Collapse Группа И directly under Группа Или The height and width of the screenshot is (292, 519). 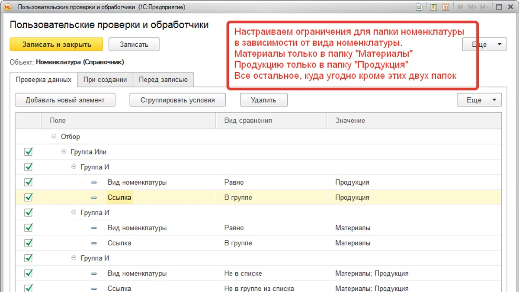[74, 167]
